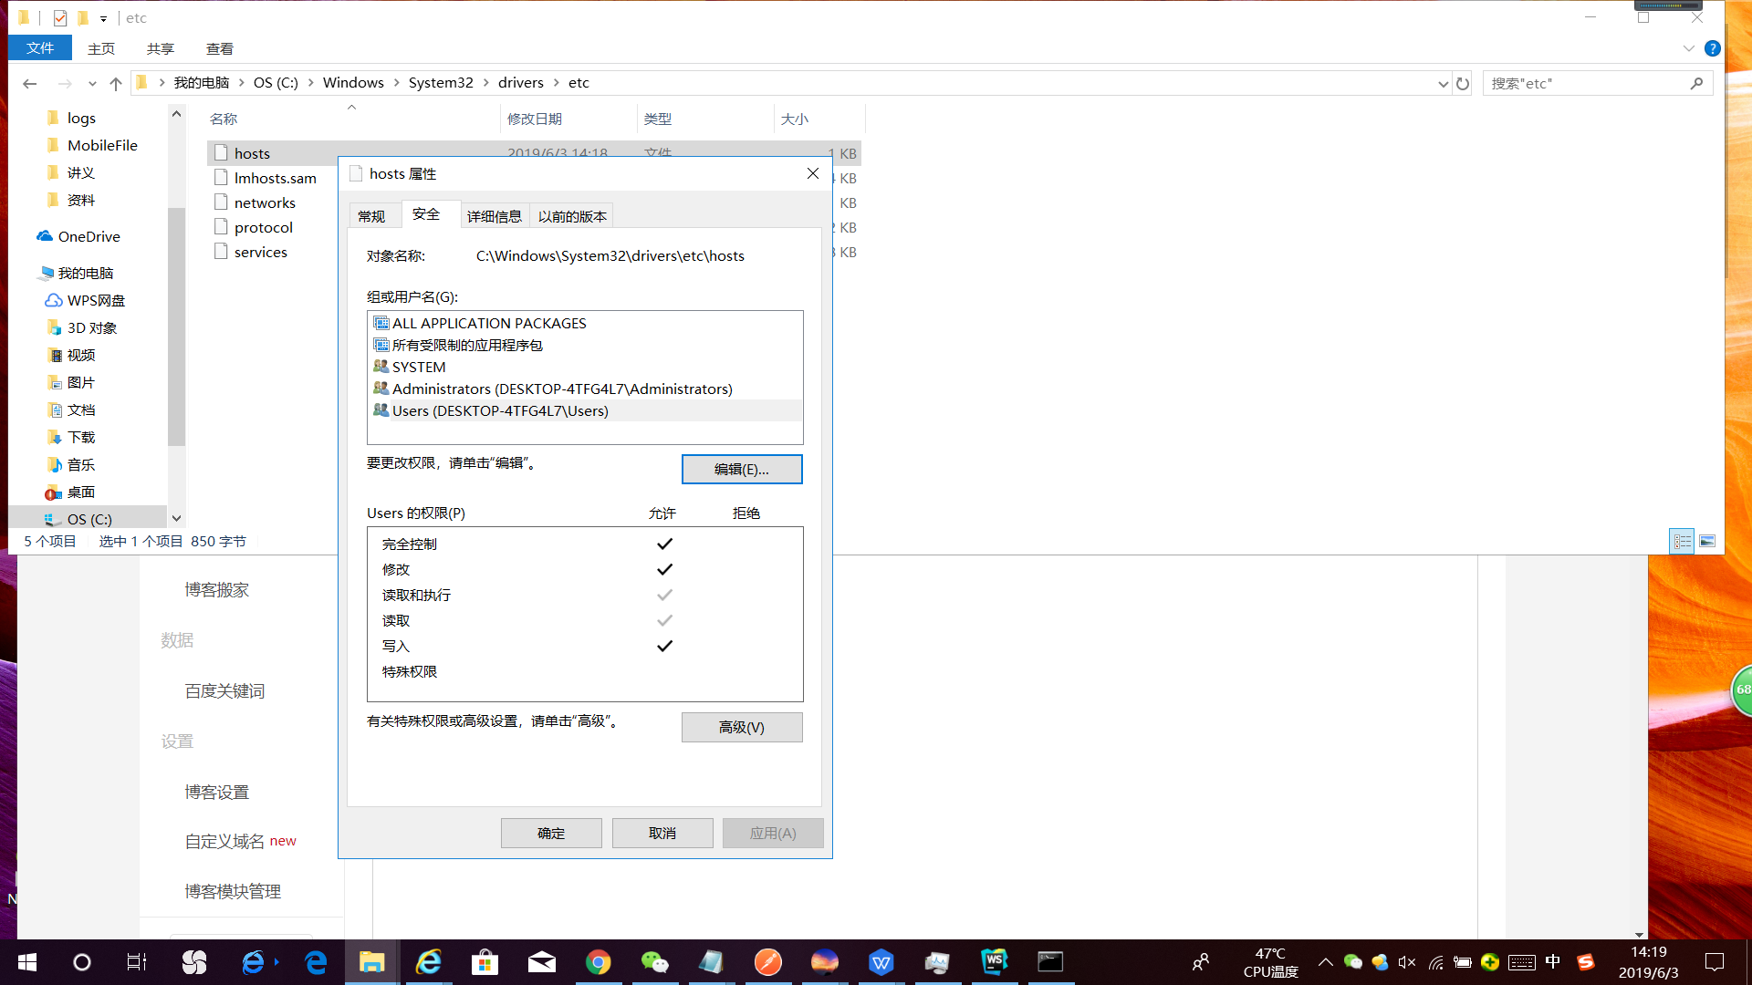Unmute the system volume in the tray
This screenshot has width=1752, height=985.
point(1407,961)
